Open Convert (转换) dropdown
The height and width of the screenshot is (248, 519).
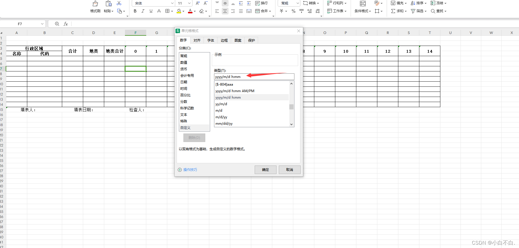point(311,3)
